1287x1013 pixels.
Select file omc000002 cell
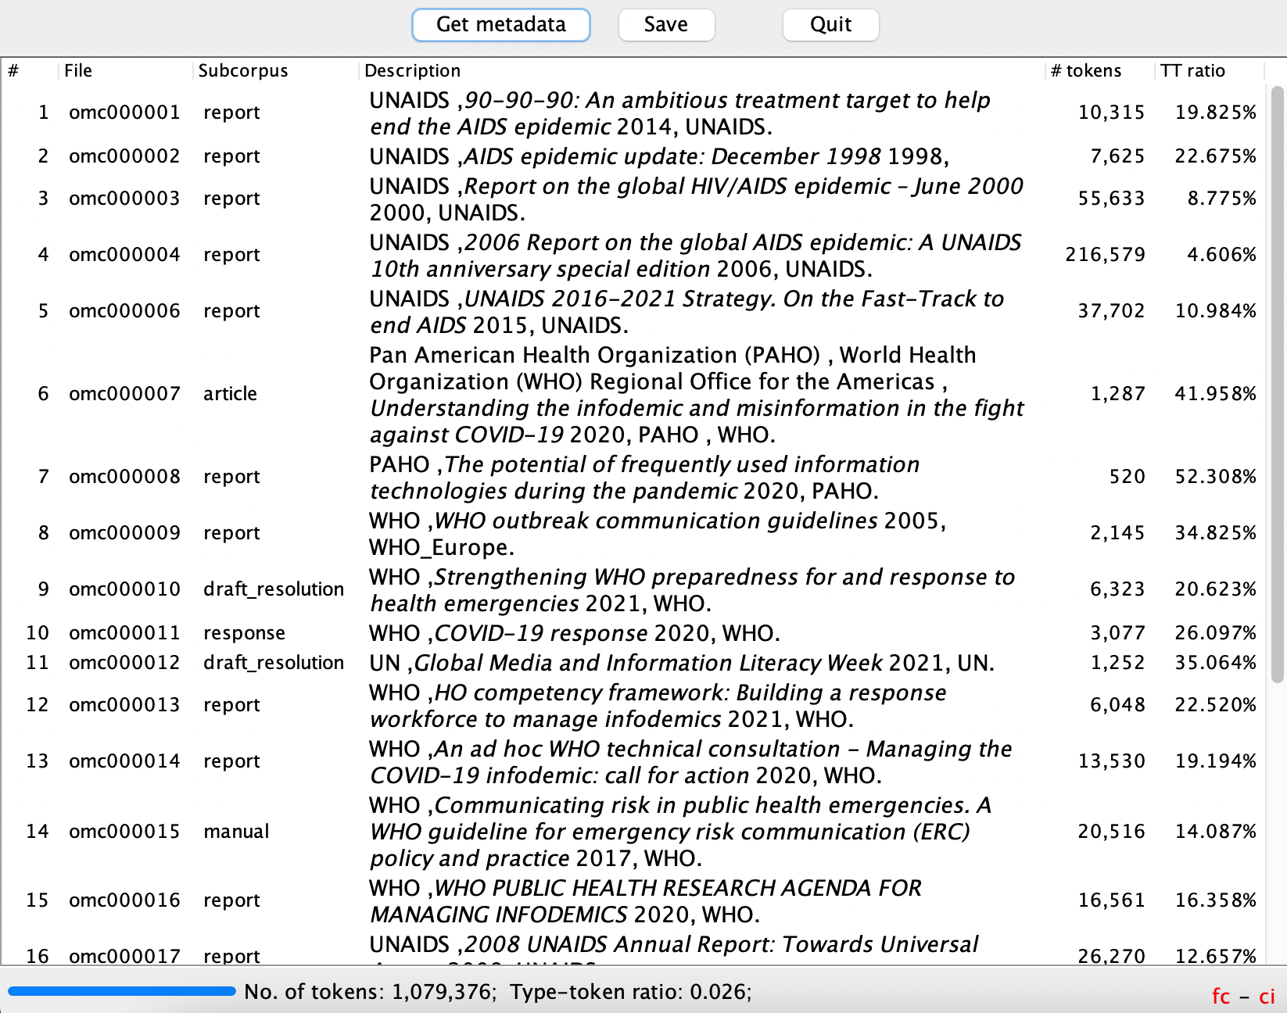(124, 156)
